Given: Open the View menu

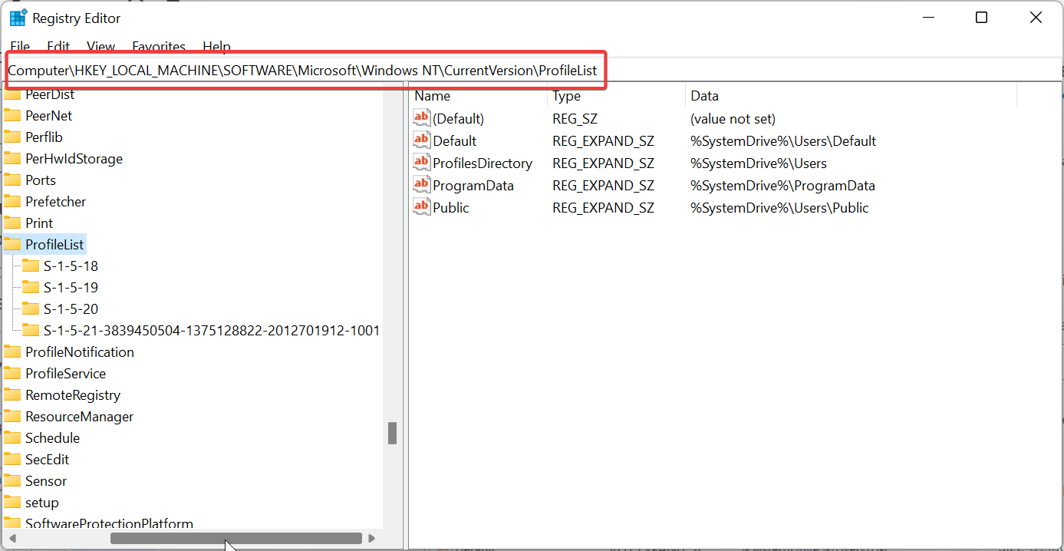Looking at the screenshot, I should point(101,47).
